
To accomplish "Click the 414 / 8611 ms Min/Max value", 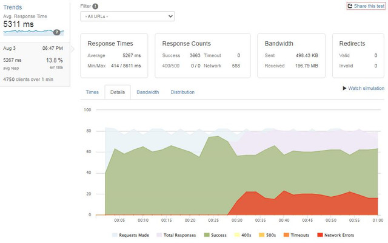I will [125, 66].
